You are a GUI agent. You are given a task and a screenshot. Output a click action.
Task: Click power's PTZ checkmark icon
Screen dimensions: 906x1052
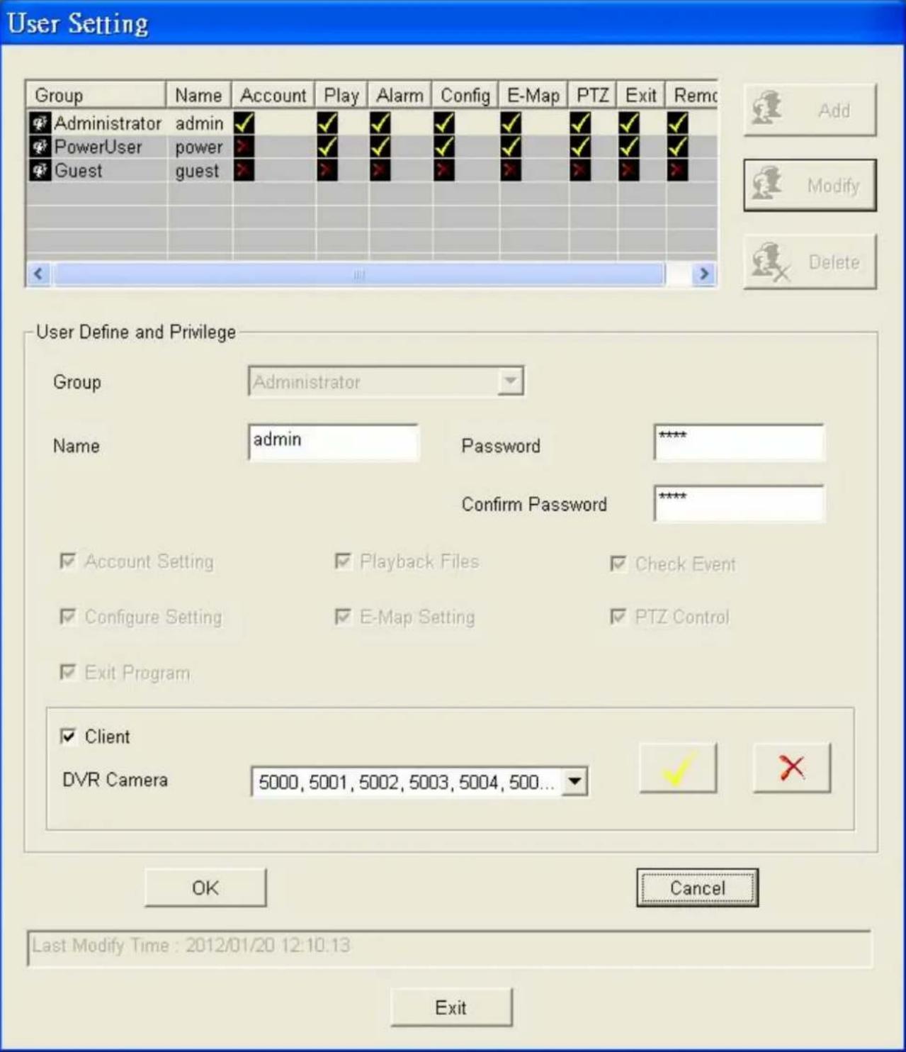tap(580, 147)
